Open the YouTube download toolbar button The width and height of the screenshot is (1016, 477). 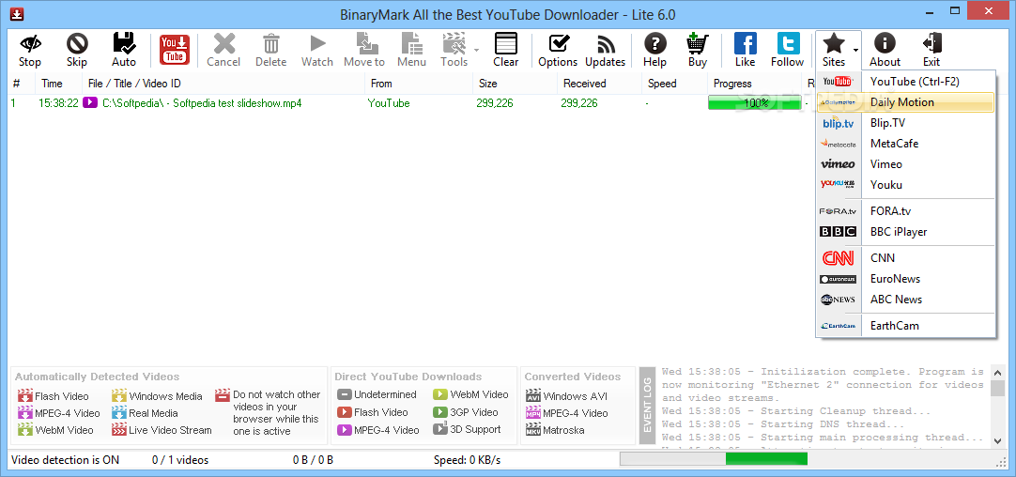pyautogui.click(x=175, y=50)
